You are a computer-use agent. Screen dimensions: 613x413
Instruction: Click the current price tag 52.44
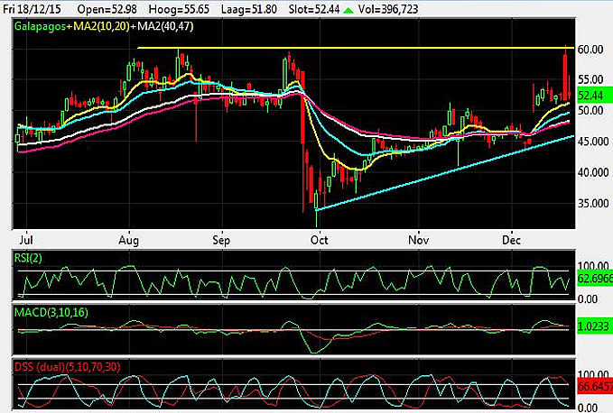click(x=591, y=94)
